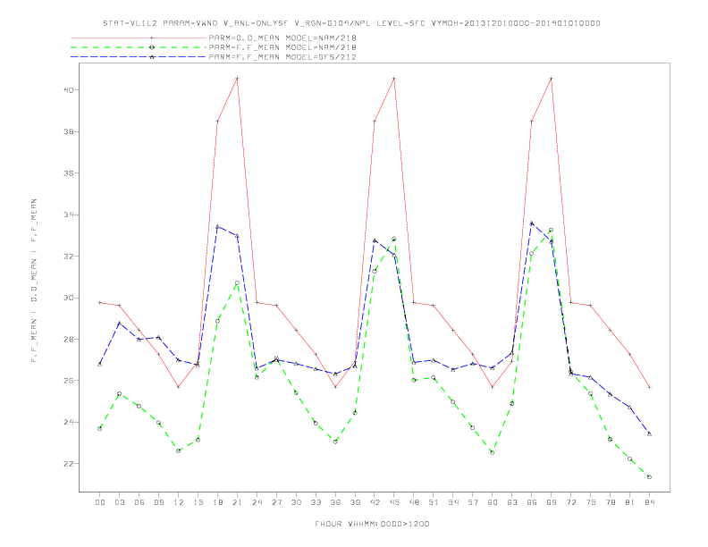Click x-axis tick label 84
This screenshot has height=547, width=708.
649,502
